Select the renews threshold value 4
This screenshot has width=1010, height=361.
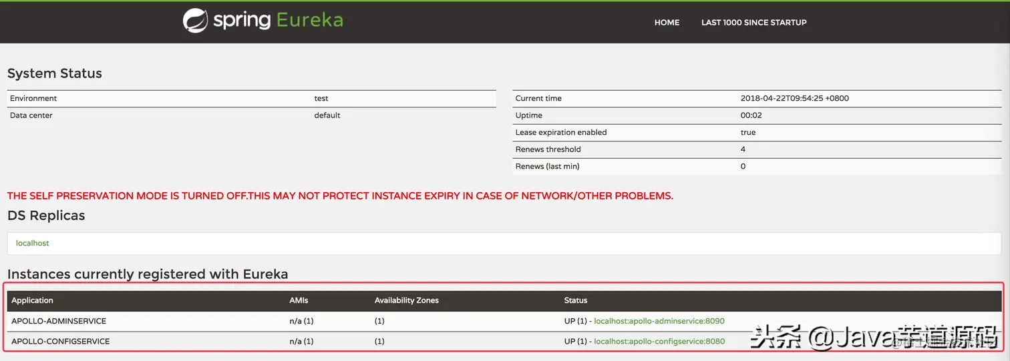(x=743, y=149)
